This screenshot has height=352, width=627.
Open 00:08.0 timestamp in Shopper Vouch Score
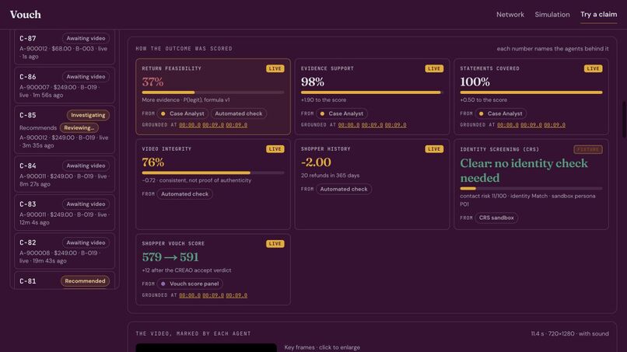[x=190, y=295]
